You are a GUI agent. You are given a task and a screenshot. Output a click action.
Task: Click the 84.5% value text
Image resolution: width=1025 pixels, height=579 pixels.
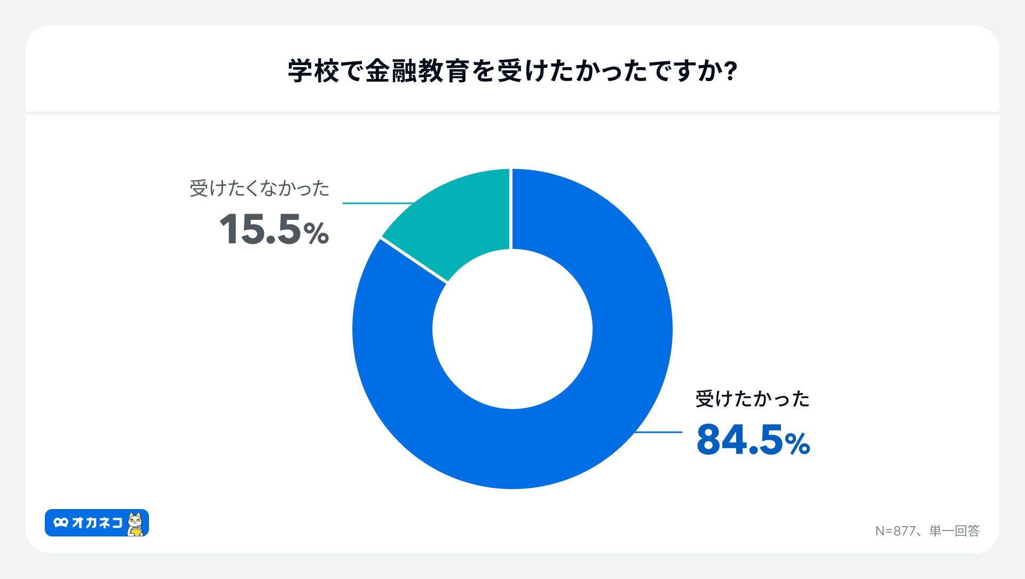(753, 440)
